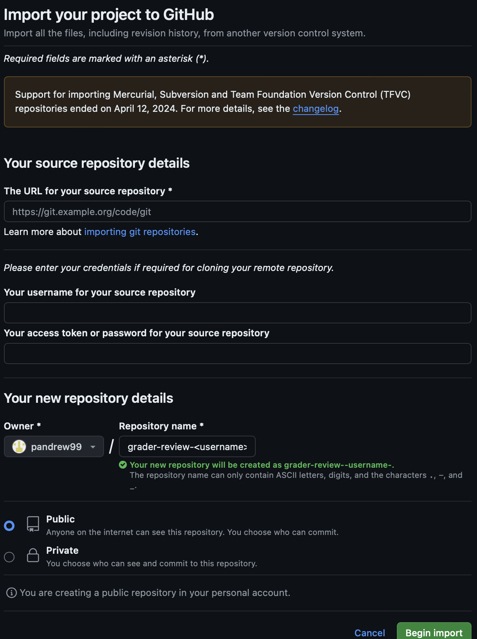Image resolution: width=477 pixels, height=639 pixels.
Task: Click the Mercurial support ended notice
Action: click(238, 102)
